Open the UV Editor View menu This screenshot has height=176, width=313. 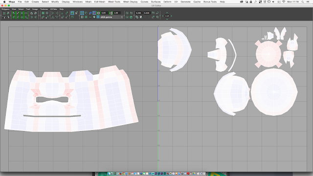pos(14,9)
